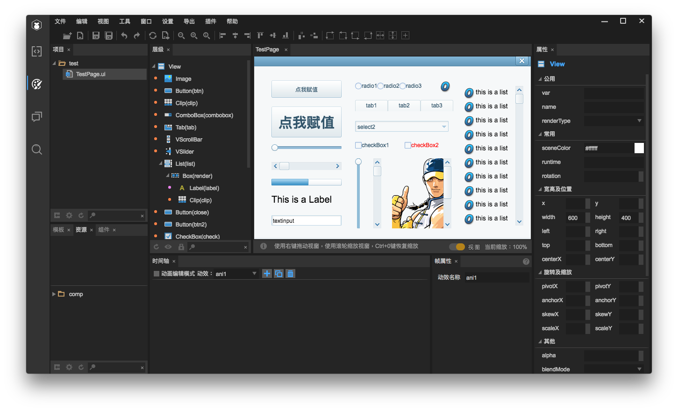The image size is (678, 411).
Task: Open the ani1 animation dropdown
Action: [x=254, y=274]
